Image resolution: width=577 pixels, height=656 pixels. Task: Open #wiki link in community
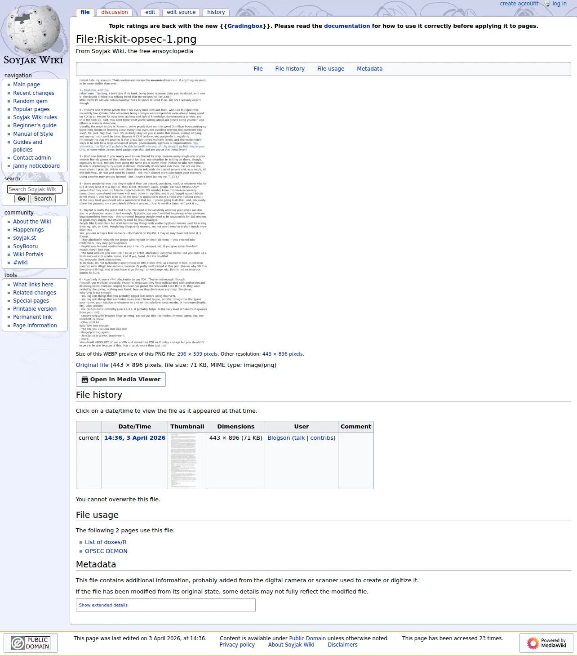20,263
